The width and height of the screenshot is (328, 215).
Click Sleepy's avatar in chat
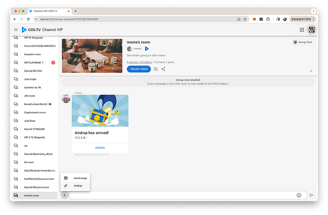(66, 99)
